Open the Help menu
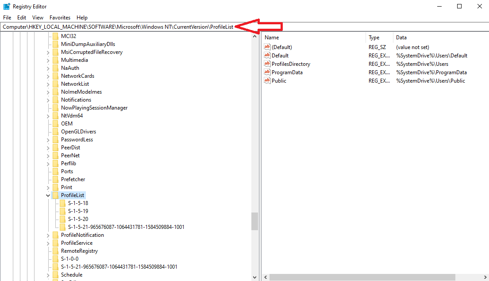This screenshot has width=489, height=281. tap(82, 17)
